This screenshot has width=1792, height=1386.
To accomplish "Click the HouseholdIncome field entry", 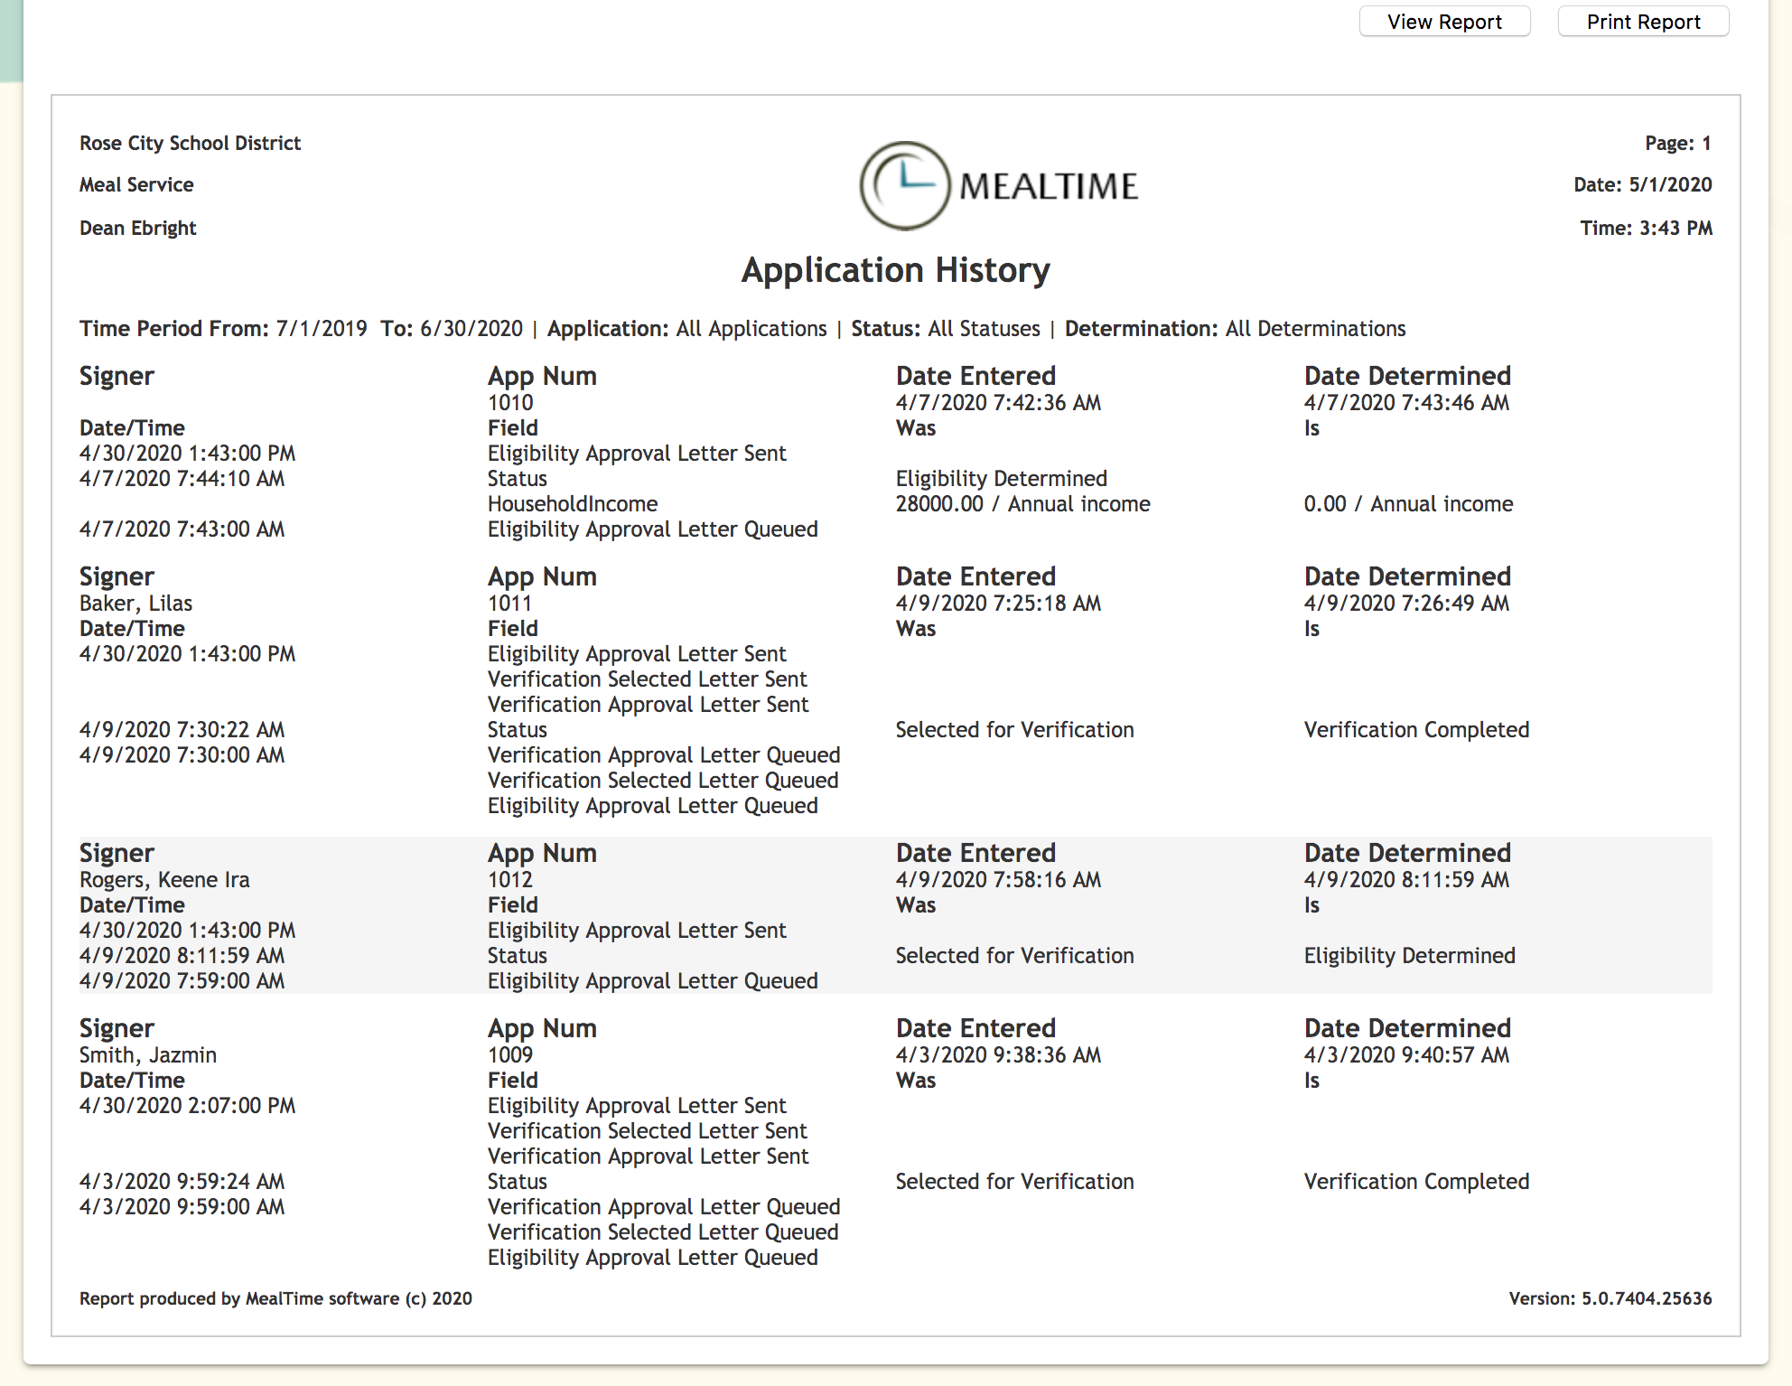I will click(572, 503).
